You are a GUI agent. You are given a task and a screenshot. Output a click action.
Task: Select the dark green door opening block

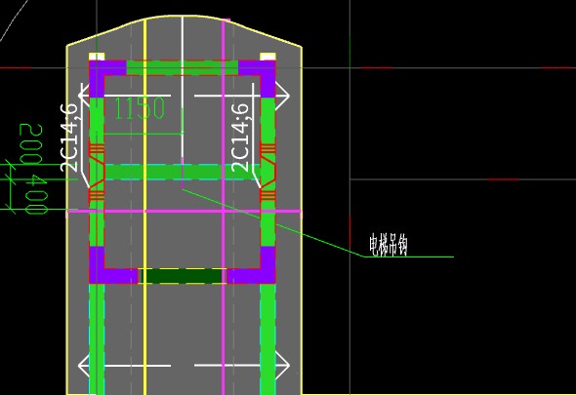point(182,276)
